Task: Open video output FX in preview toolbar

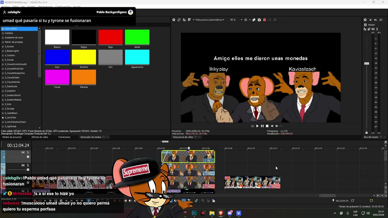Action: pos(184,20)
